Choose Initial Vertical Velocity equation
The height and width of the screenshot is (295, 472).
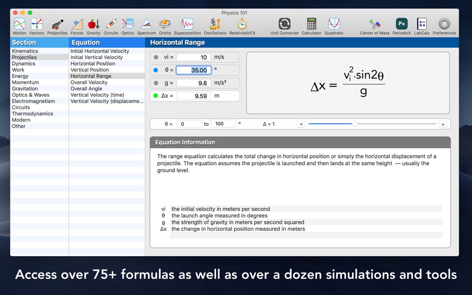point(107,57)
